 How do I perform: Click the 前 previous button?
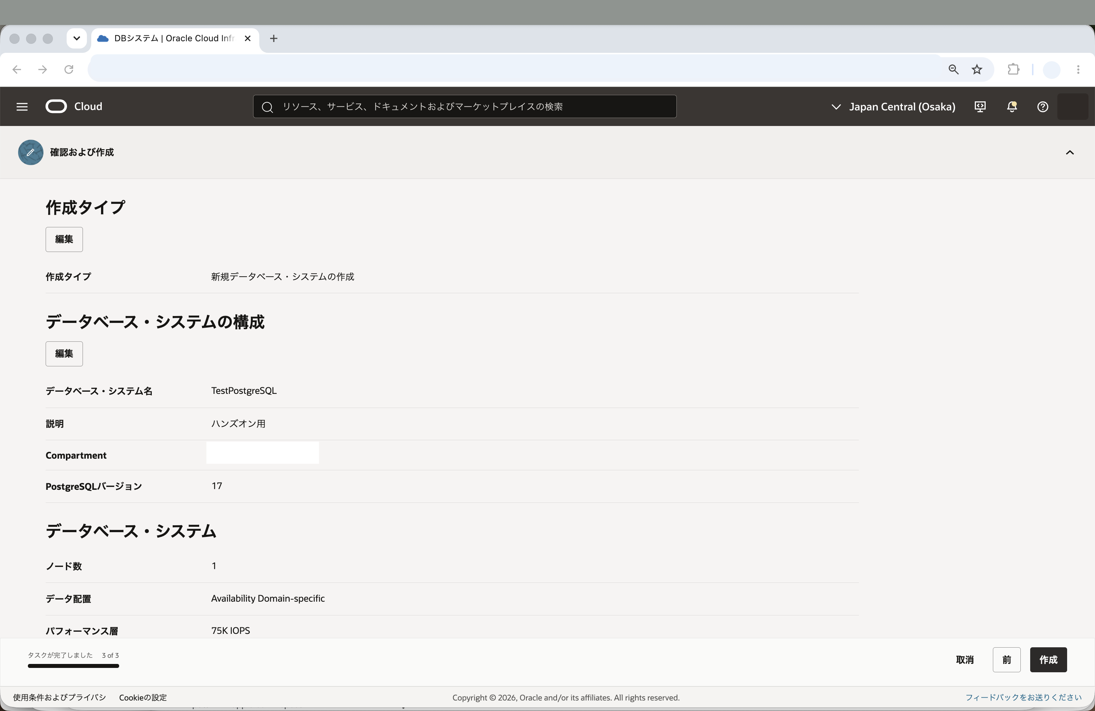[1007, 660]
